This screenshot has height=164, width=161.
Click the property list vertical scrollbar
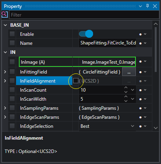(x=156, y=50)
